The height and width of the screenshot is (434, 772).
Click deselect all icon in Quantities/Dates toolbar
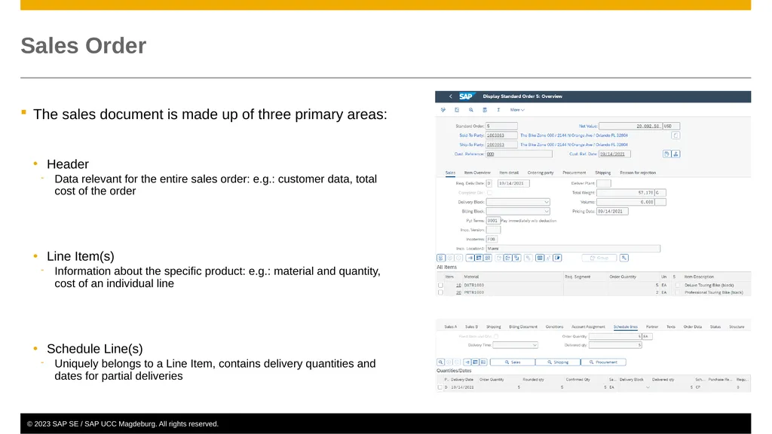(483, 362)
